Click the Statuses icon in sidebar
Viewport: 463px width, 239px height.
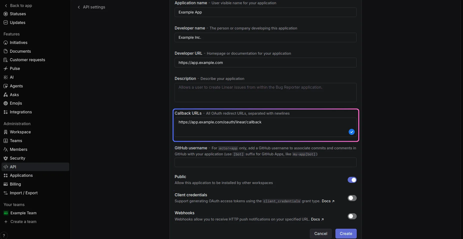(x=6, y=14)
